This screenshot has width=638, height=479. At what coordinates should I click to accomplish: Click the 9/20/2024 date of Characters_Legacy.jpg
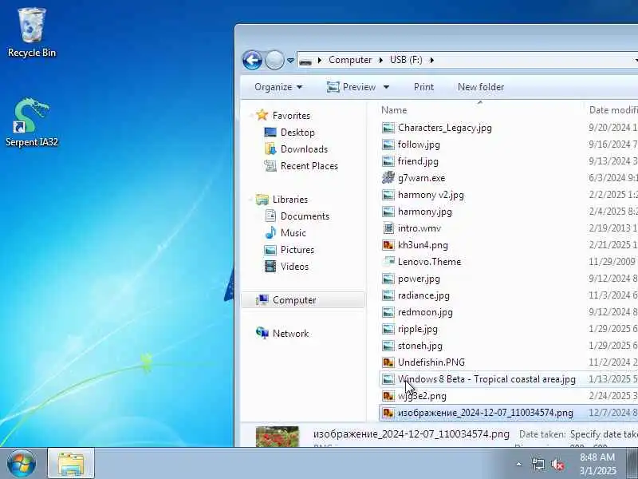[612, 128]
